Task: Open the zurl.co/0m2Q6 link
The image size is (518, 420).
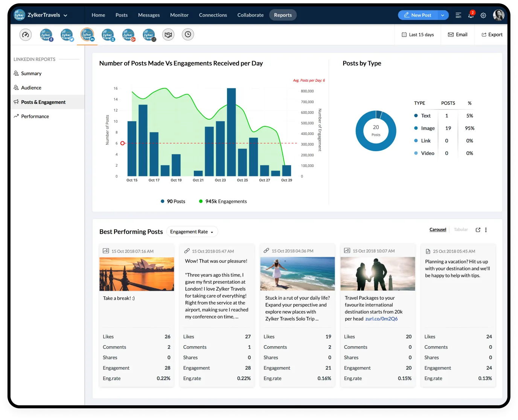Action: click(x=381, y=319)
